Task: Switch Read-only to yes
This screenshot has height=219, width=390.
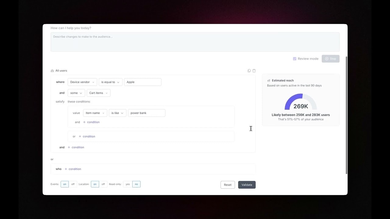Action: click(128, 184)
